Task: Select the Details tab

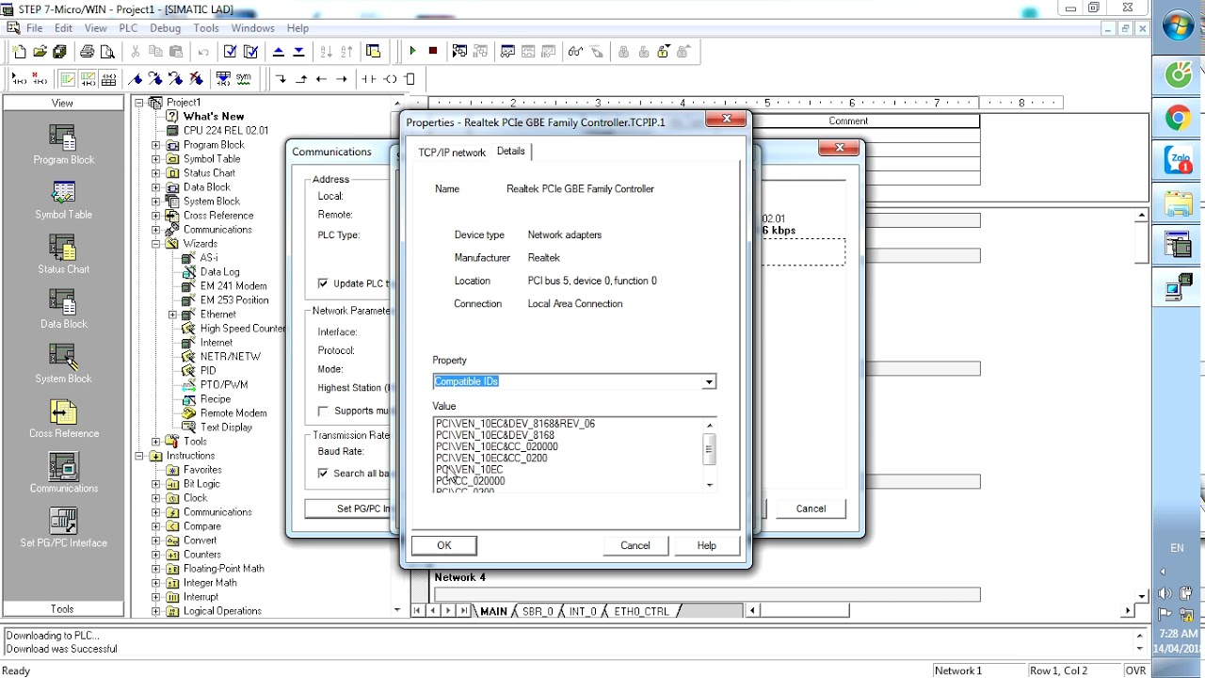Action: click(x=510, y=151)
